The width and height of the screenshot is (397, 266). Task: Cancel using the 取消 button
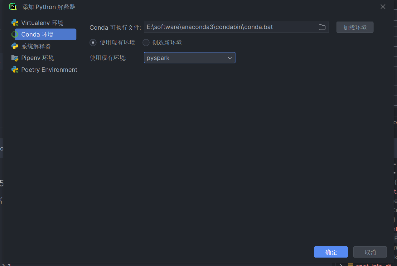pyautogui.click(x=370, y=252)
